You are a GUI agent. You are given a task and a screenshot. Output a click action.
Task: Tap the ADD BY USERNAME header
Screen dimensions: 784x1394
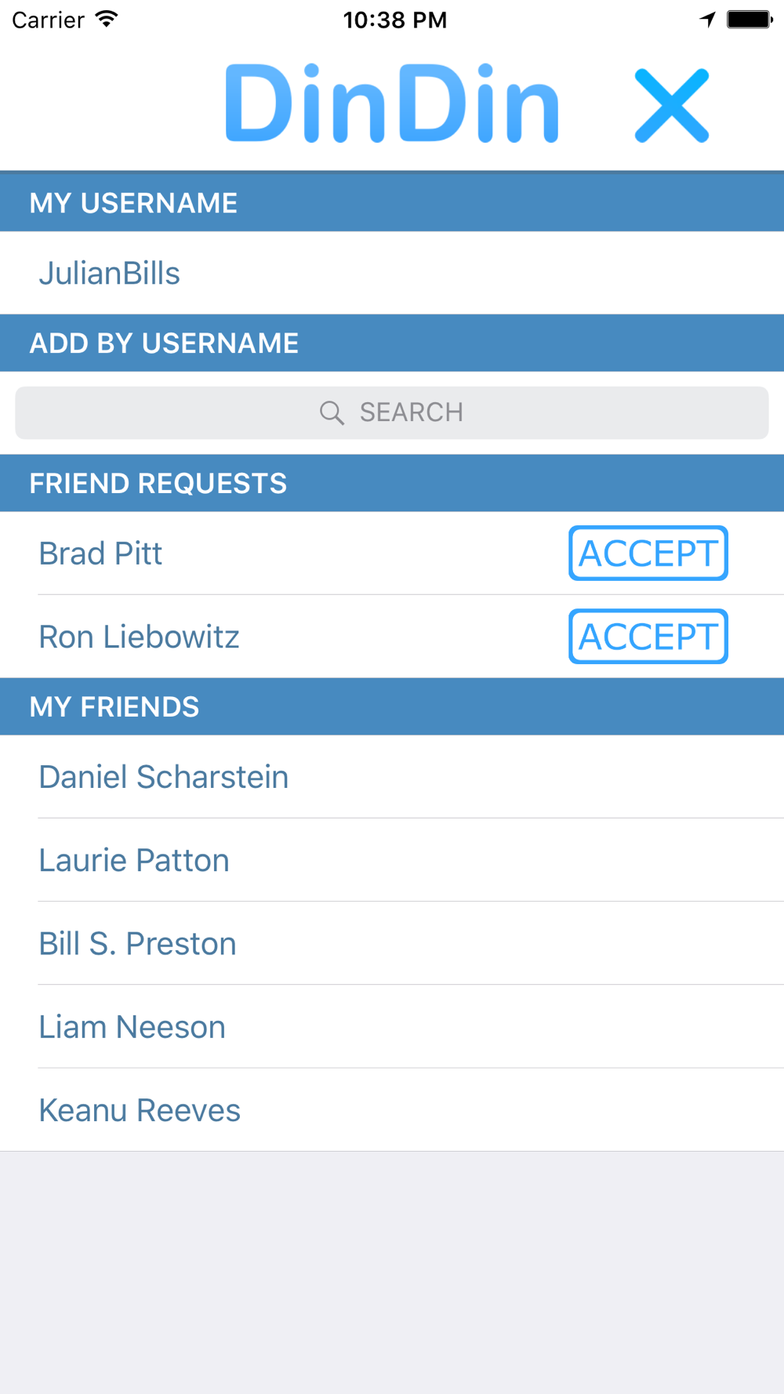392,343
